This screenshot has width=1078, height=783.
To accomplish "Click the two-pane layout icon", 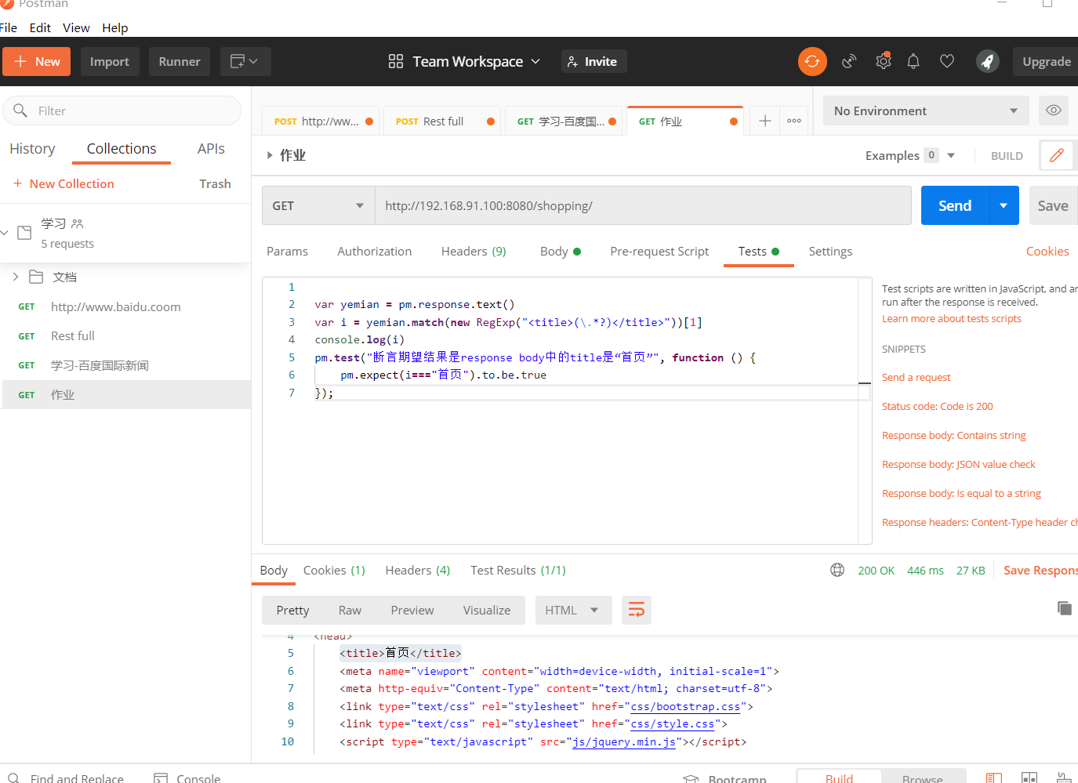I will pyautogui.click(x=1029, y=778).
